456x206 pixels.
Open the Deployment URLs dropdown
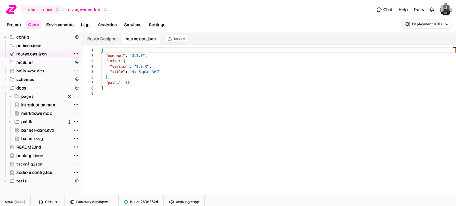click(x=427, y=24)
